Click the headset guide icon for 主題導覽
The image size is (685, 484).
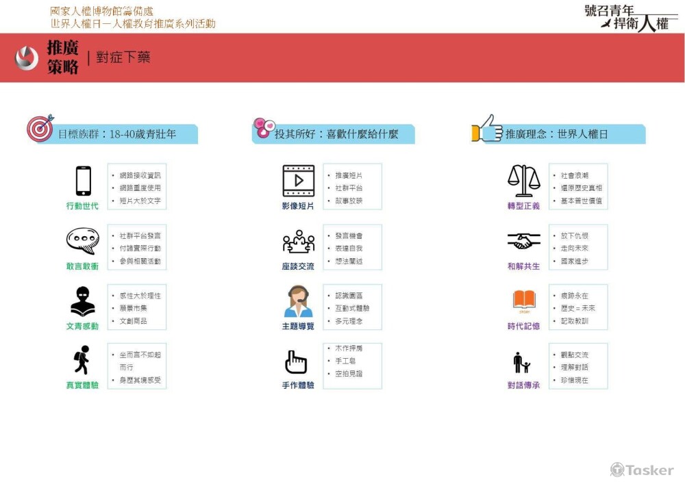click(x=298, y=301)
